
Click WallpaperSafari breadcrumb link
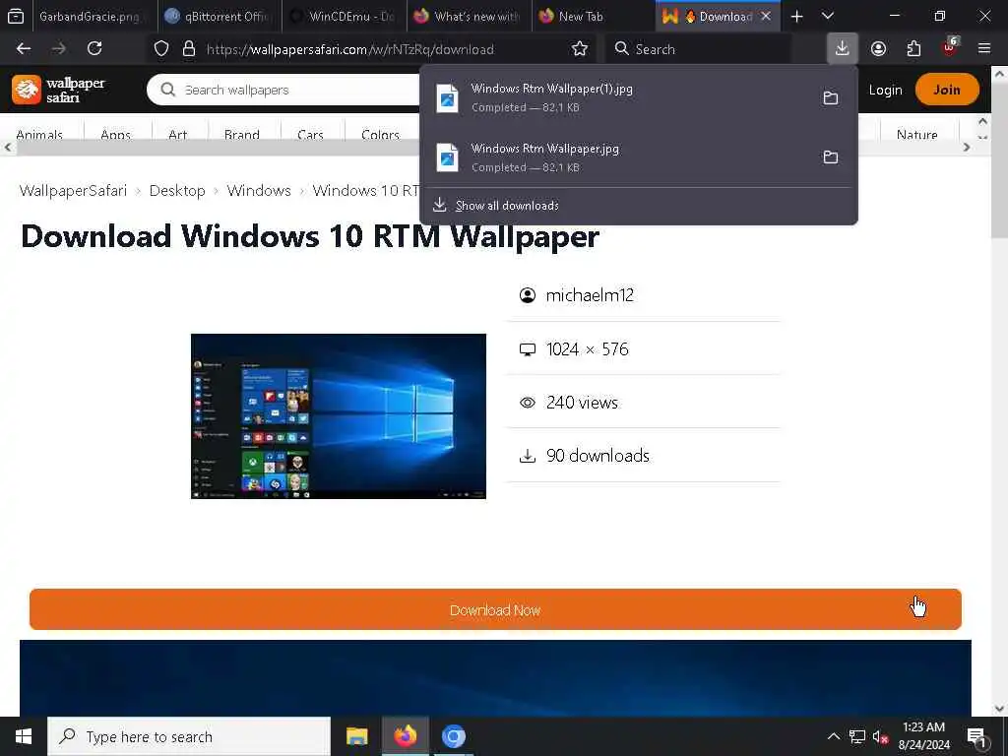coord(73,191)
